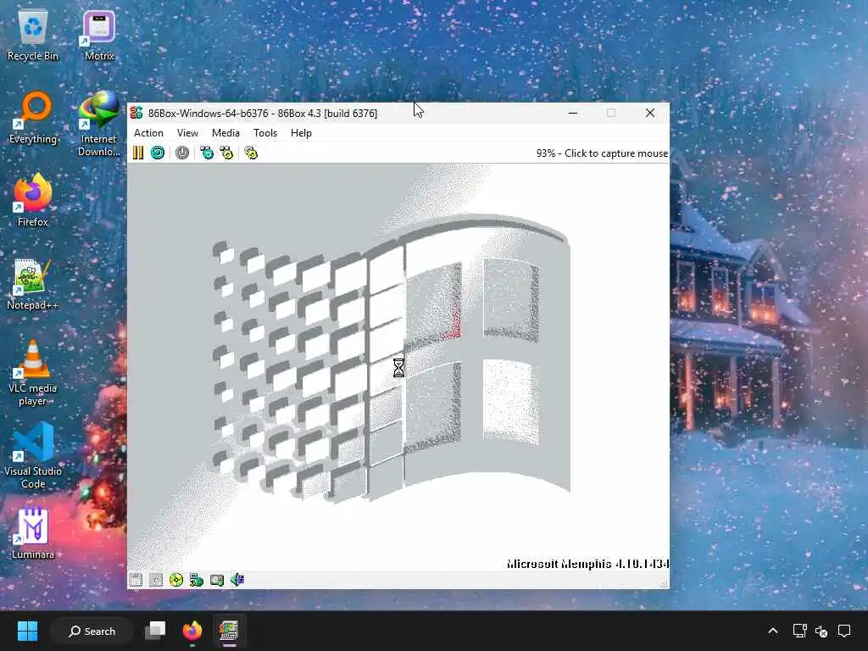Select the Everything search desktop shortcut
Viewport: 868px width, 651px height.
coord(33,118)
